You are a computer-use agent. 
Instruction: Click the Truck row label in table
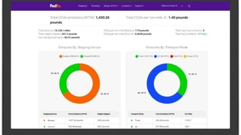point(137,120)
